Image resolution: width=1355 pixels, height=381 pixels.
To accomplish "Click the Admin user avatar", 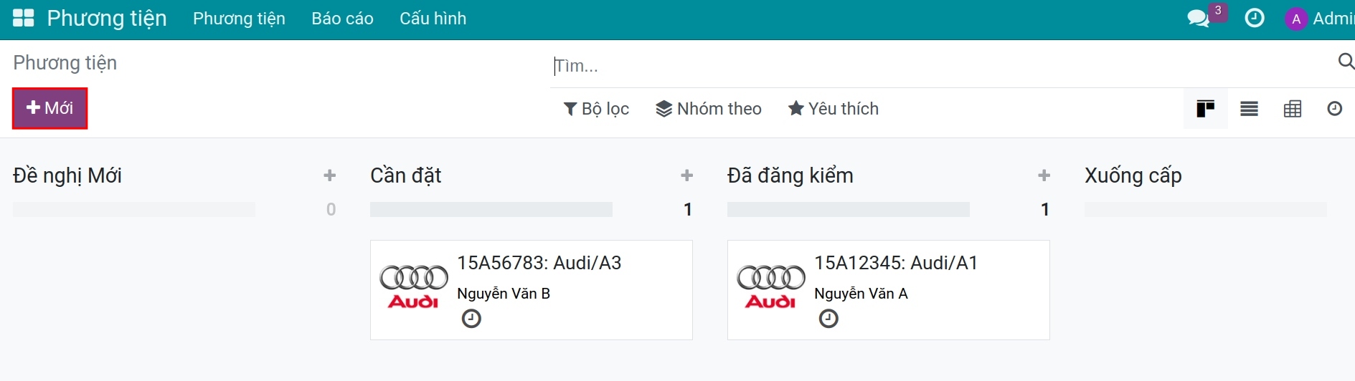I will click(1295, 19).
